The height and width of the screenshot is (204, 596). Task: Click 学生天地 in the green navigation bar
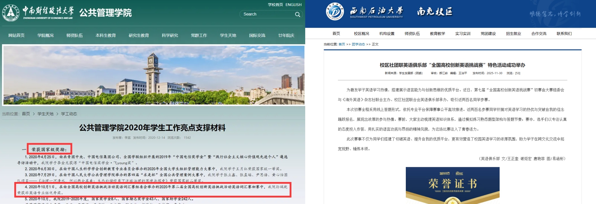tap(228, 36)
